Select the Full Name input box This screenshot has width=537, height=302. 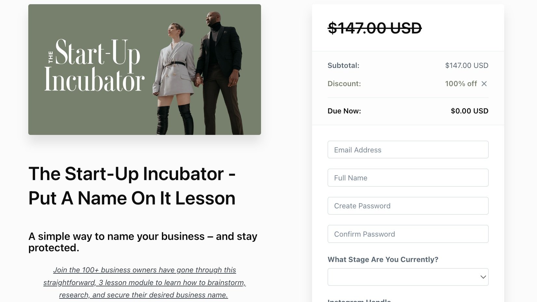tap(408, 177)
